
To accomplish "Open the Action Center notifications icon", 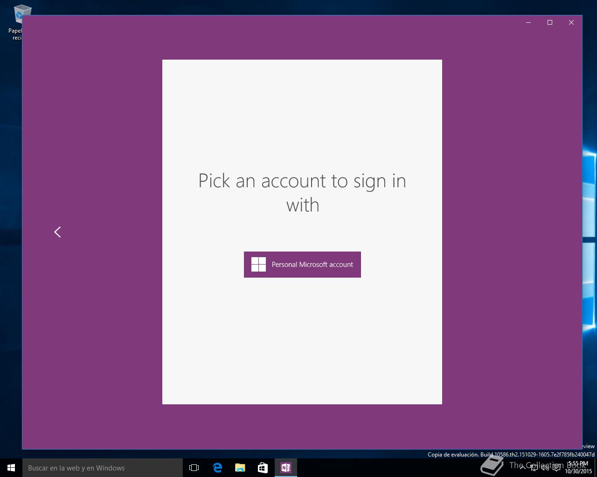I will coord(556,468).
